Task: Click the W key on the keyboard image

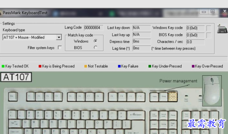Action: click(x=35, y=123)
